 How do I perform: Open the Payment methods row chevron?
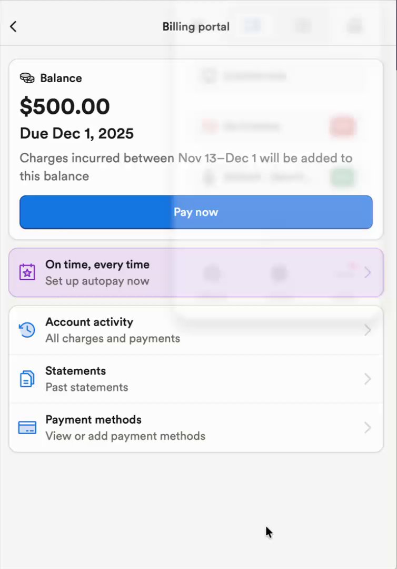tap(368, 427)
